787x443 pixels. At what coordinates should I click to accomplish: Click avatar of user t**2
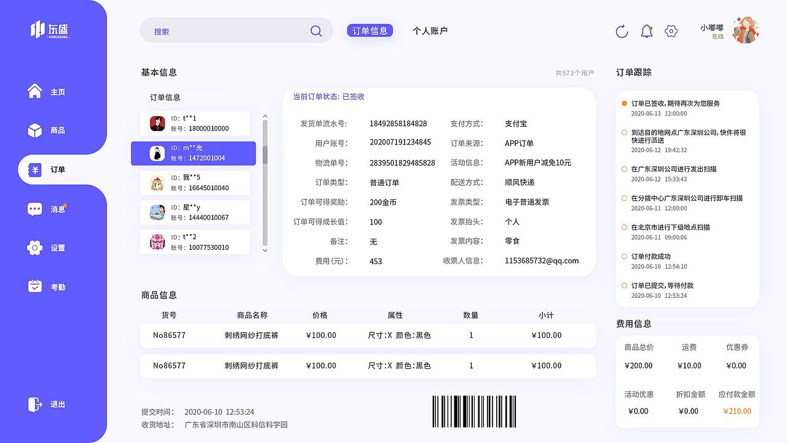pyautogui.click(x=157, y=242)
